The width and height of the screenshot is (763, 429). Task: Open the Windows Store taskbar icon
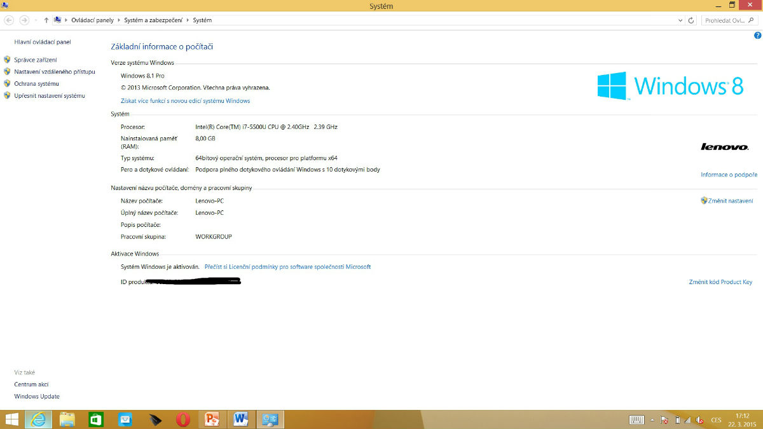click(96, 419)
